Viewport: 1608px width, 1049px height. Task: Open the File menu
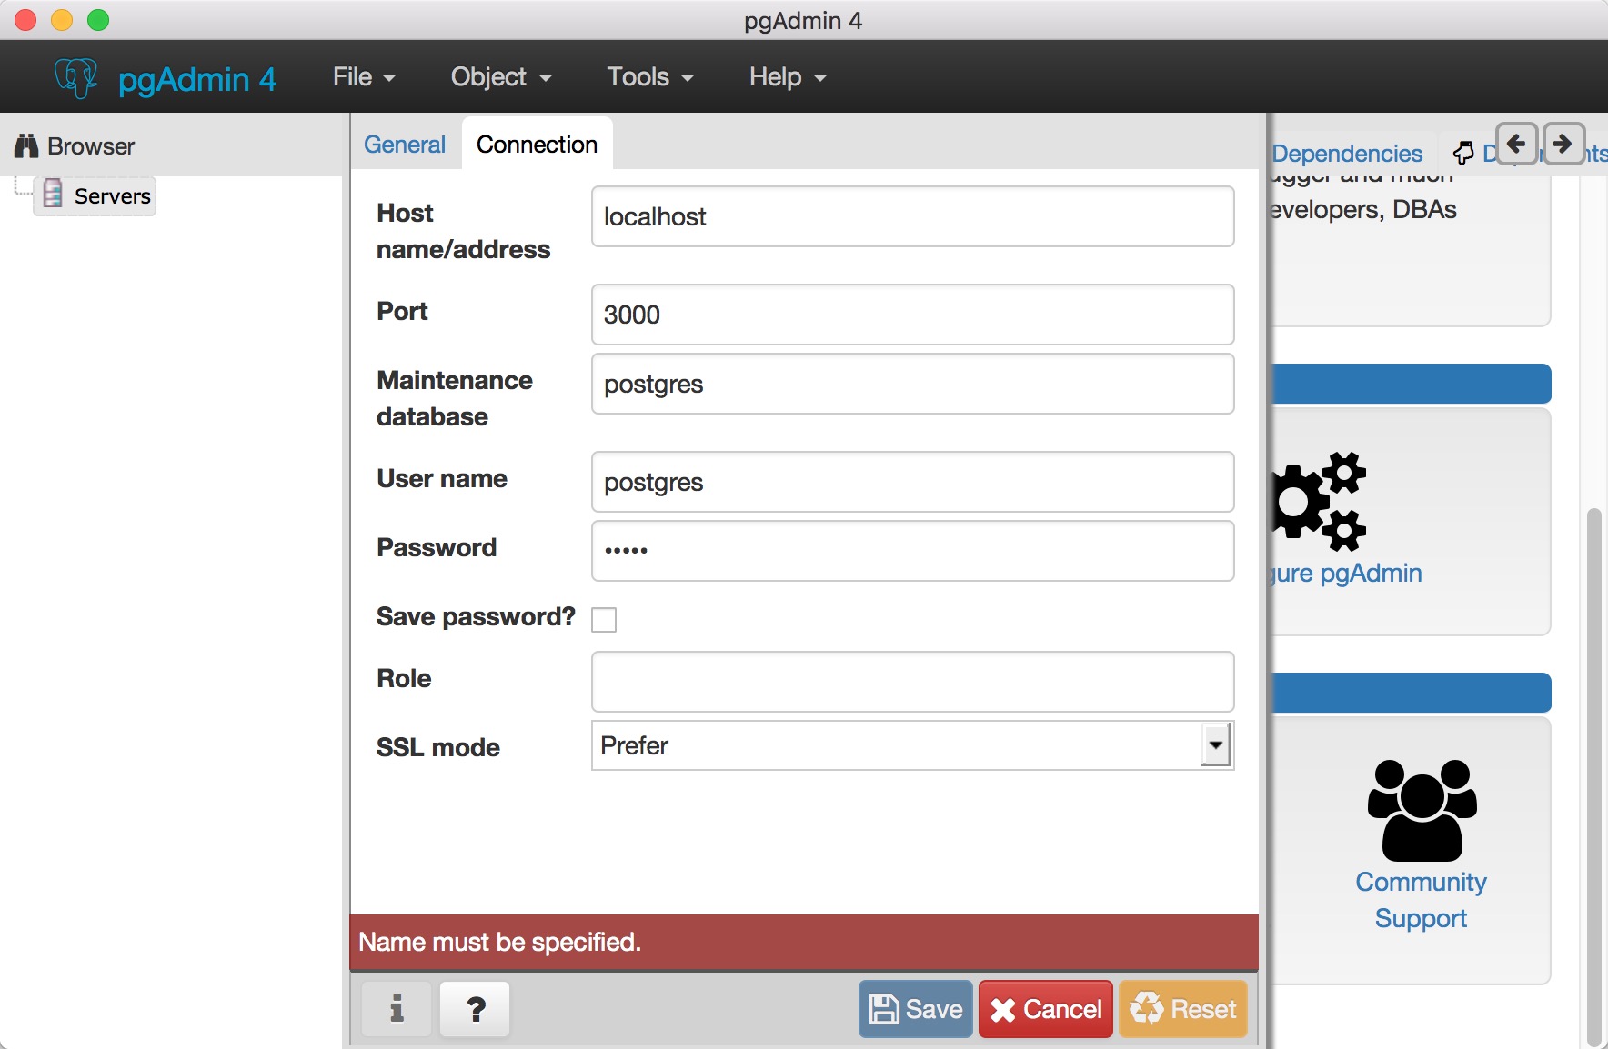coord(364,77)
